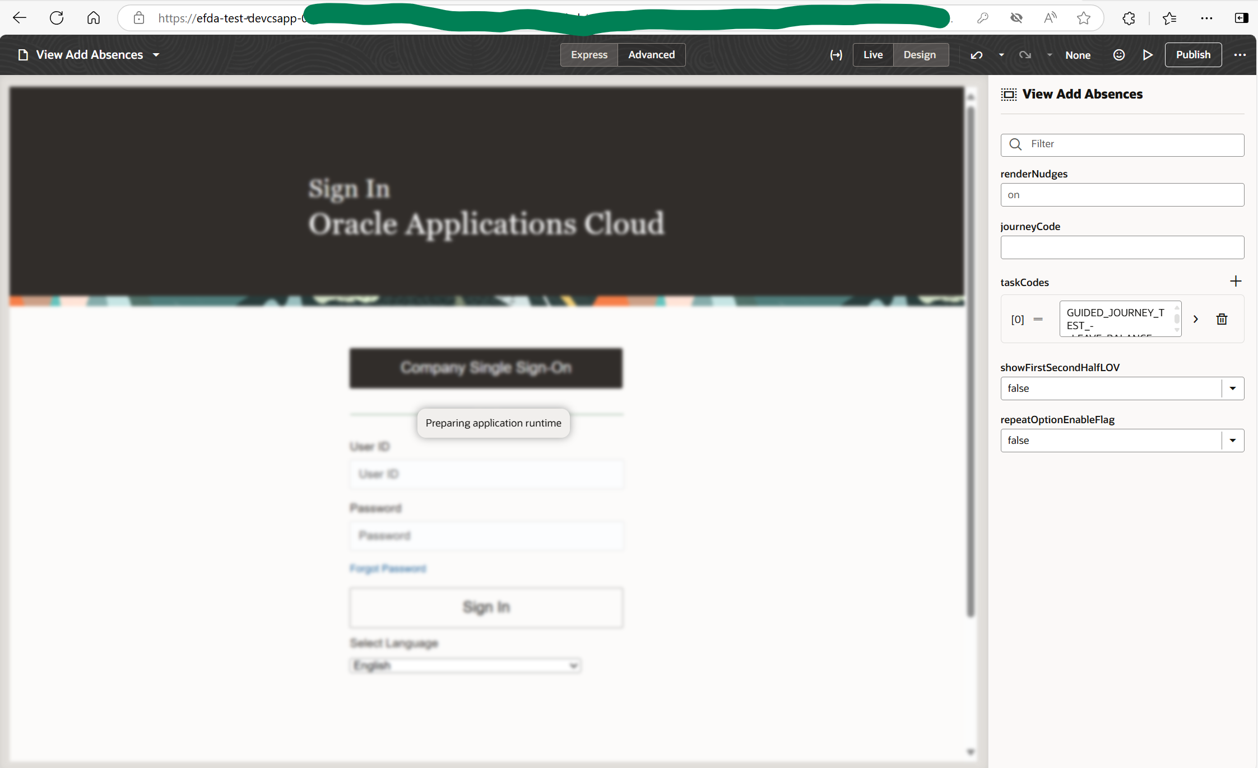1258x768 pixels.
Task: Run a preview with the play icon
Action: point(1148,54)
